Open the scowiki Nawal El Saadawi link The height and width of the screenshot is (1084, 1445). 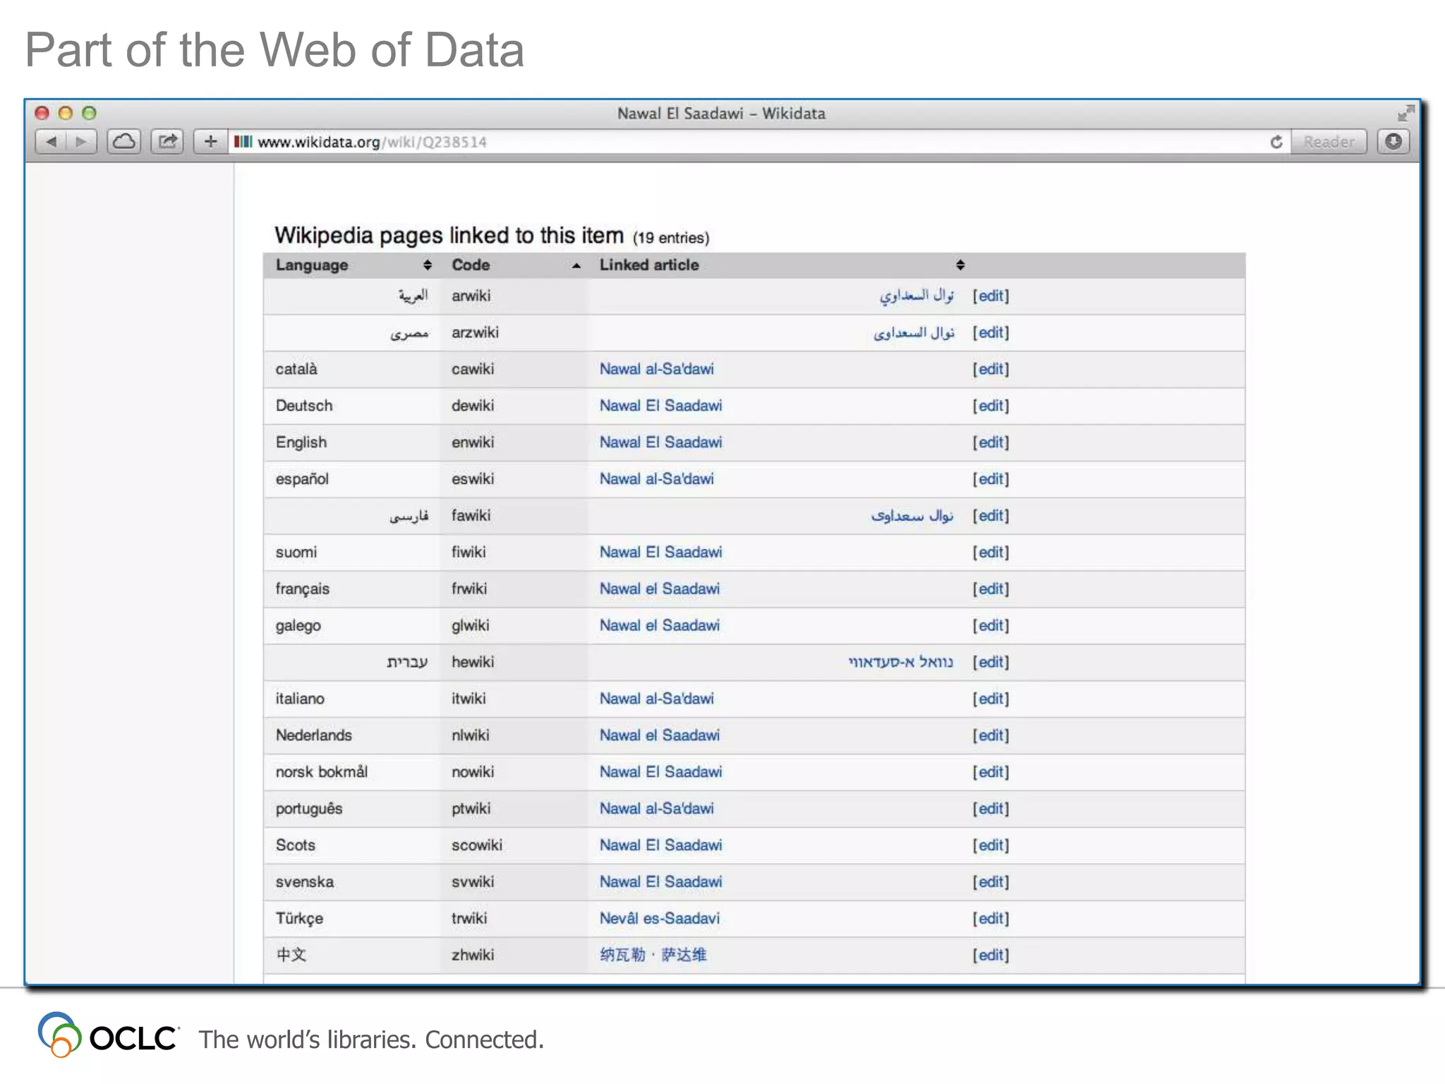pyautogui.click(x=660, y=845)
